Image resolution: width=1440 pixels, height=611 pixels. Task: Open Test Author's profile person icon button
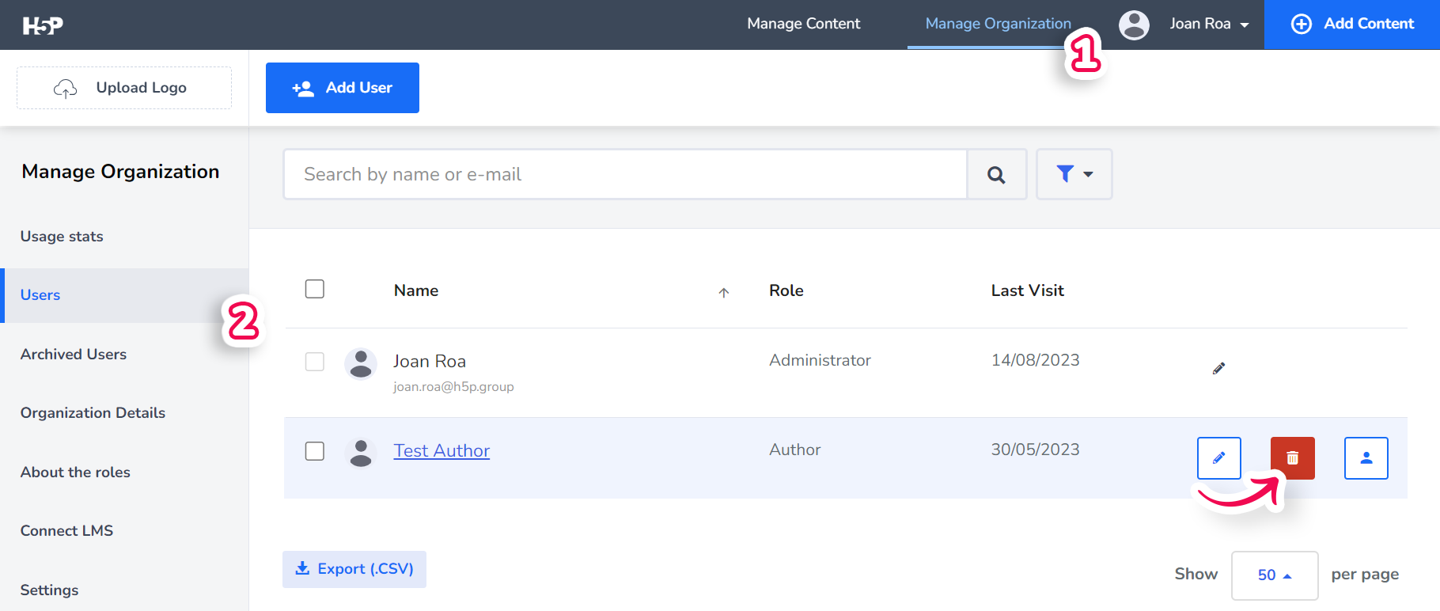coord(1366,458)
